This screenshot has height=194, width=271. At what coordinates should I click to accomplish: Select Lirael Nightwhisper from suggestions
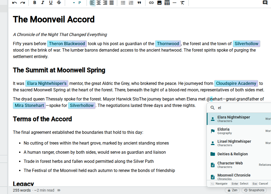click(x=239, y=143)
